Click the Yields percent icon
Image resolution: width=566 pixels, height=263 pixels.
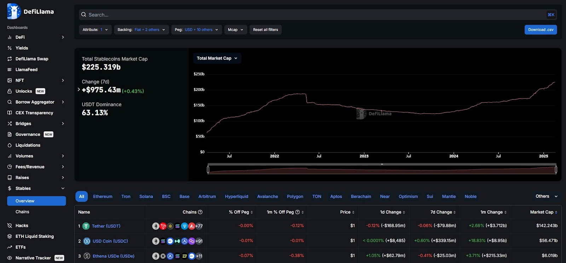pos(10,48)
